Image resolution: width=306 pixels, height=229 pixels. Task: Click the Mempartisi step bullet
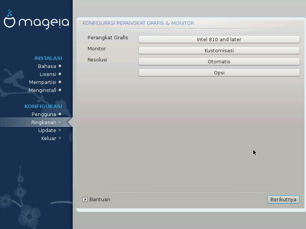(60, 82)
